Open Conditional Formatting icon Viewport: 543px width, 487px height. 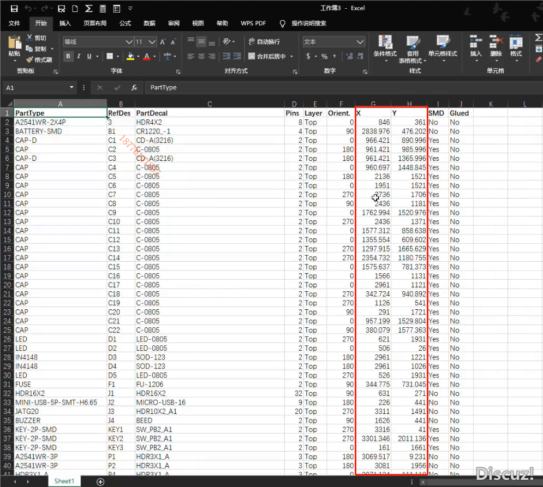click(x=385, y=42)
